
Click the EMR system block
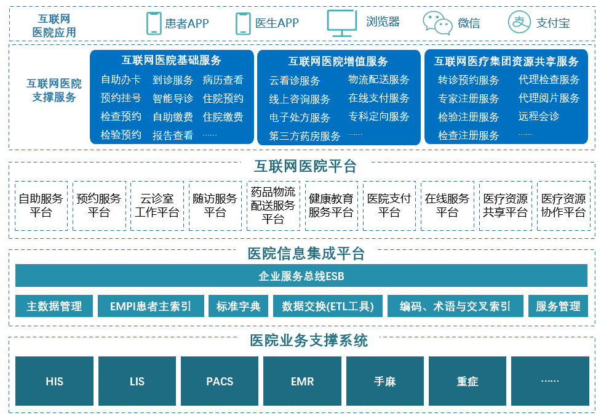coord(303,381)
